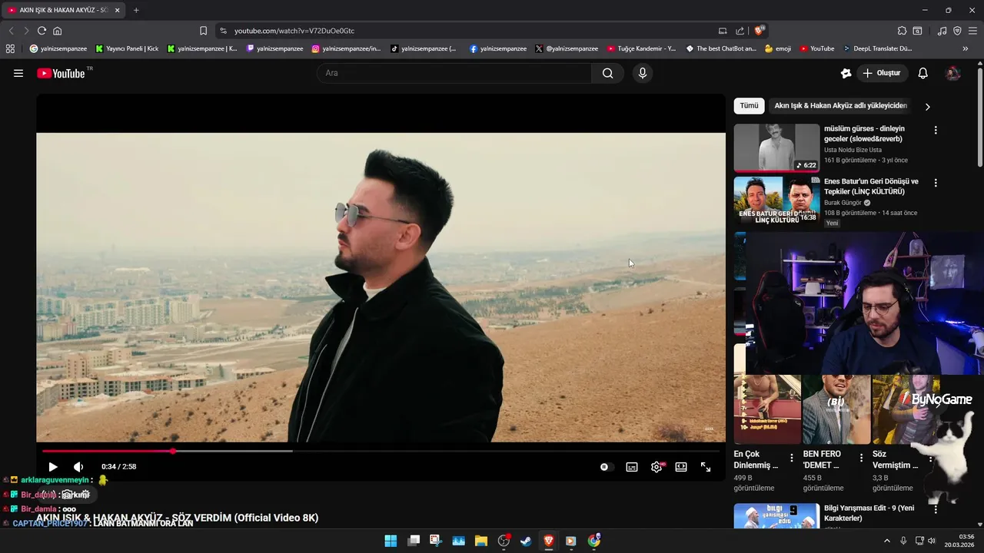Image resolution: width=984 pixels, height=553 pixels.
Task: Go to browser home page
Action: 57,31
